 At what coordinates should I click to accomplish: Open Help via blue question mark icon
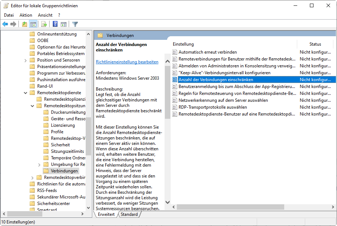[x=55, y=24]
